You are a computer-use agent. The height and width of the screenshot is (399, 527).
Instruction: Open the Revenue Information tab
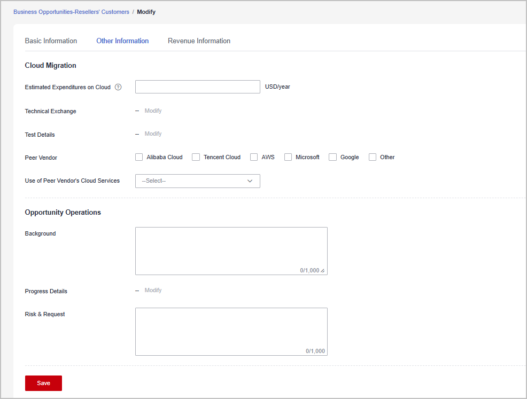coord(199,41)
